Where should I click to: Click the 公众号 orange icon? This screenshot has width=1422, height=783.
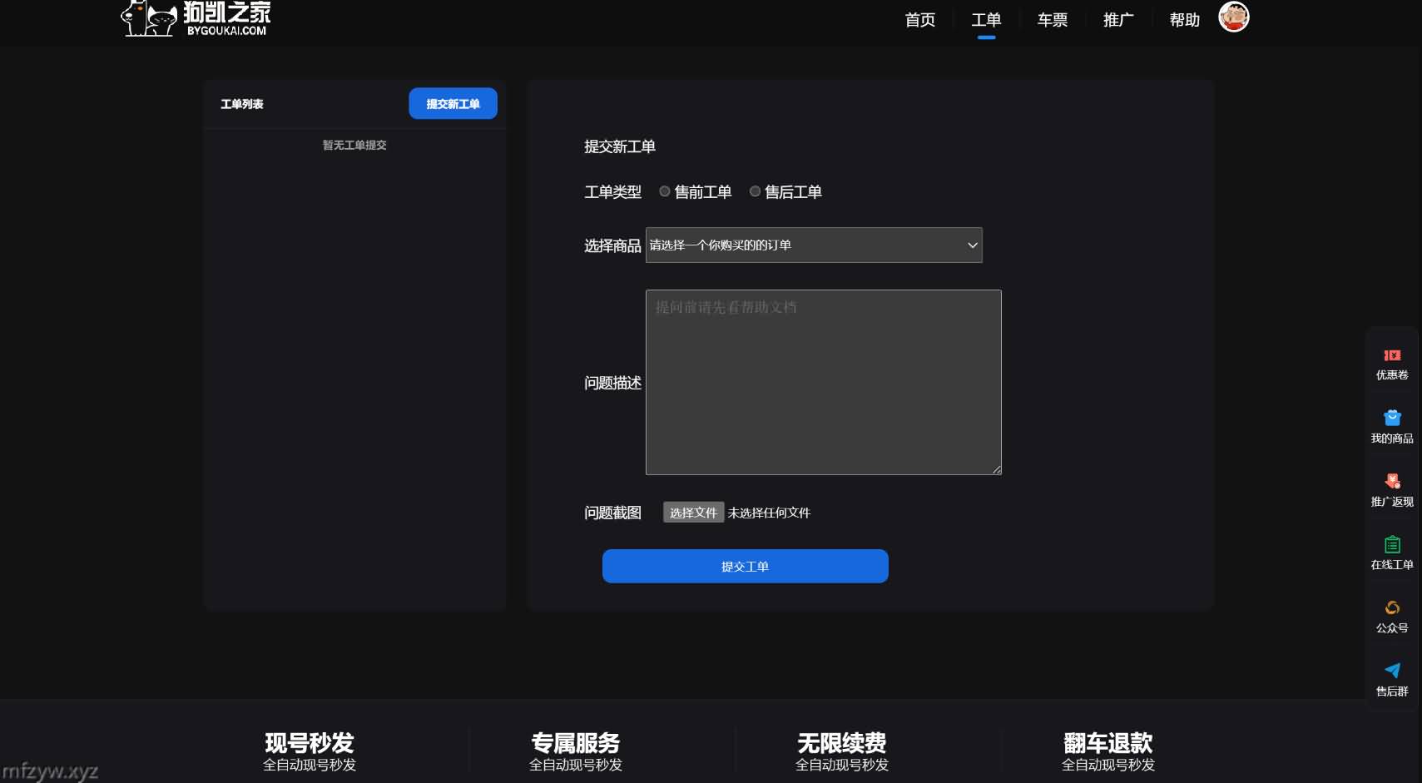[1391, 608]
